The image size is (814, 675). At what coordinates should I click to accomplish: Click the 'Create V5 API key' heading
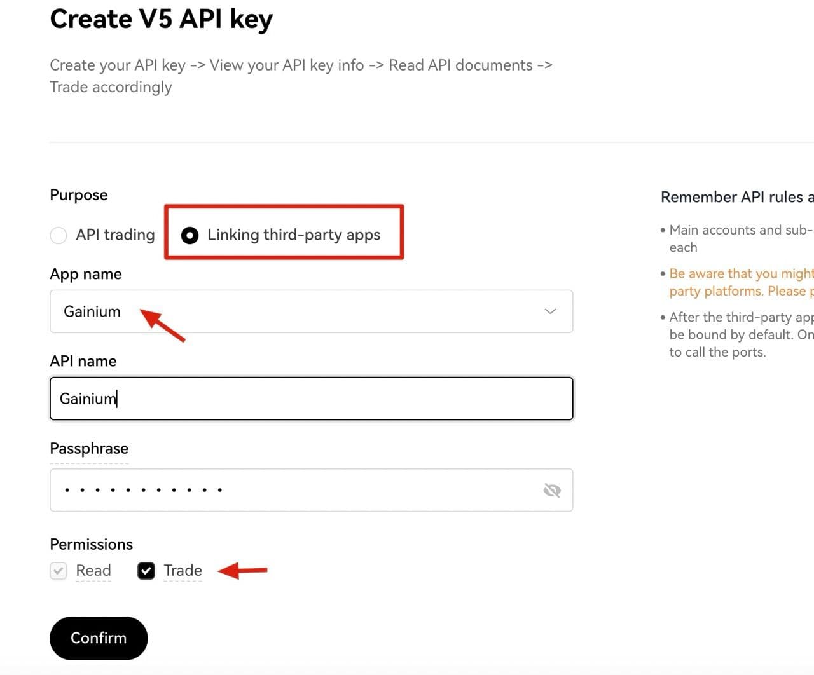tap(161, 19)
